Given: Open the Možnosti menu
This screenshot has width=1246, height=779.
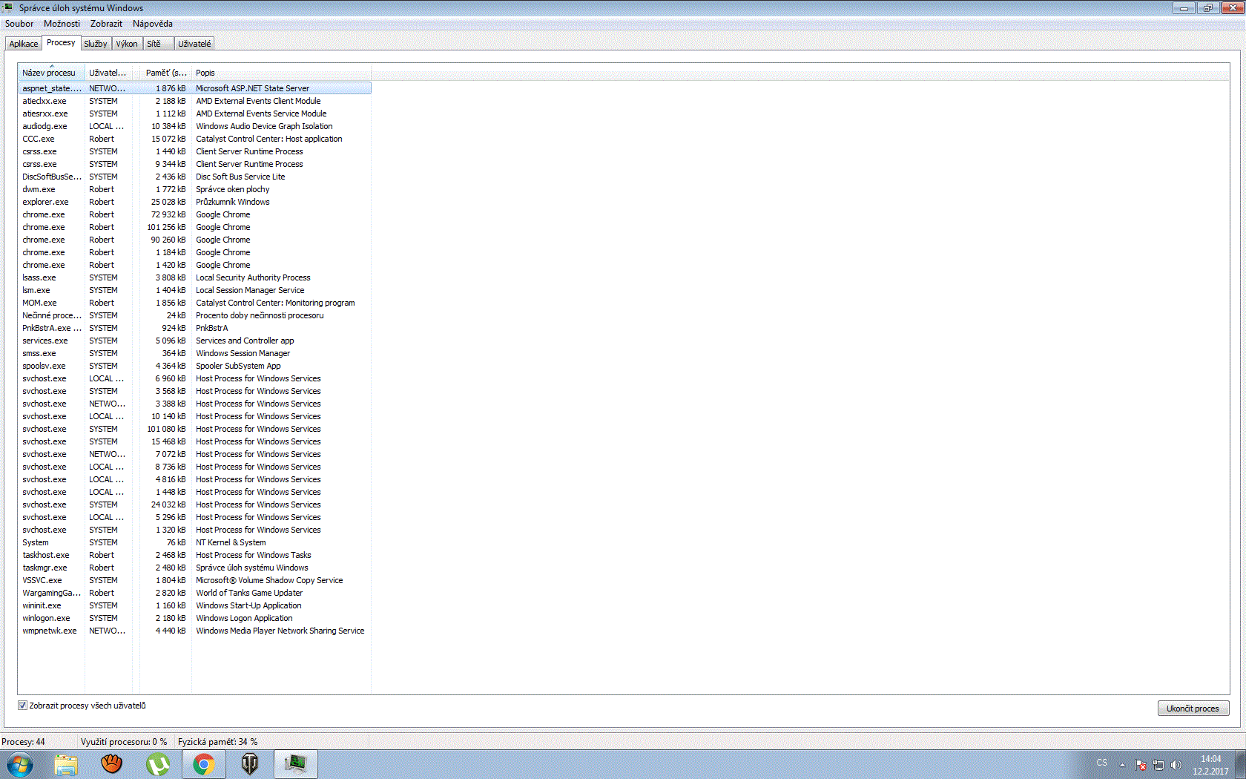Looking at the screenshot, I should point(62,24).
